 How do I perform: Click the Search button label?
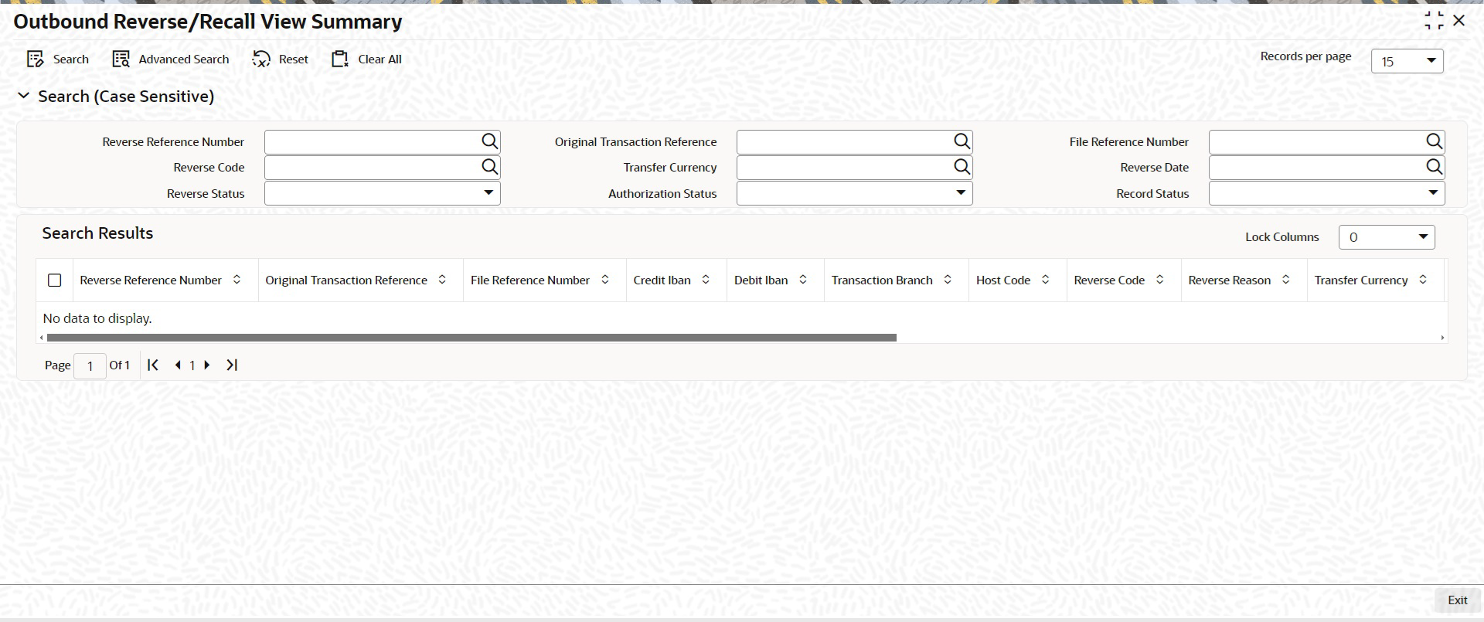71,59
